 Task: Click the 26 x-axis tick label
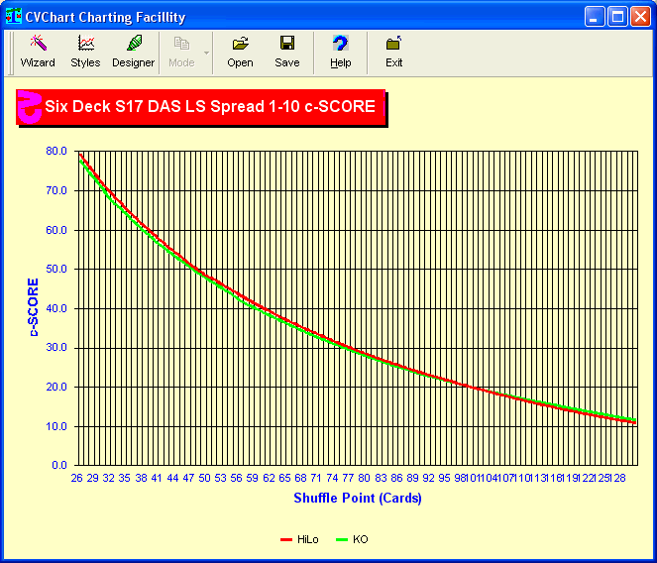point(76,478)
